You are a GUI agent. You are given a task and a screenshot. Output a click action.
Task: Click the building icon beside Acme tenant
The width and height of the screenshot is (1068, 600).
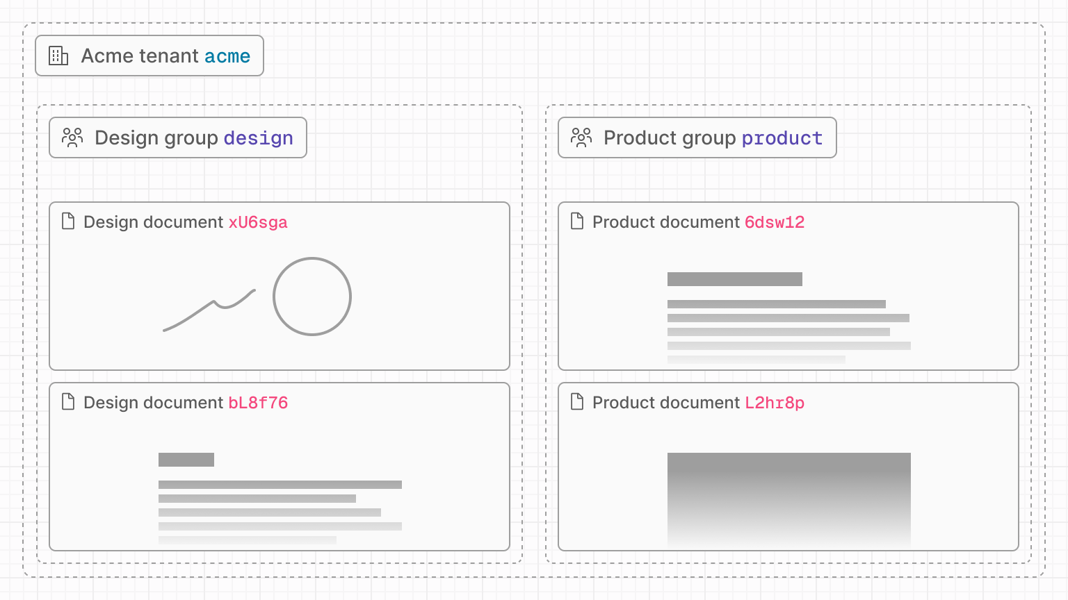click(x=58, y=56)
